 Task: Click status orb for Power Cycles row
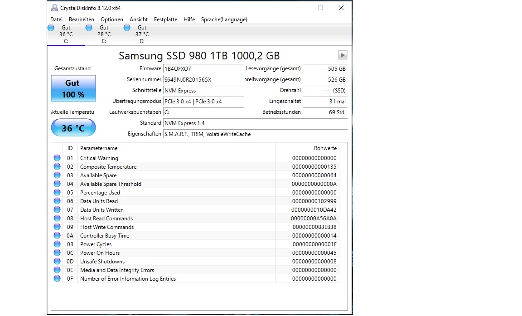point(57,244)
